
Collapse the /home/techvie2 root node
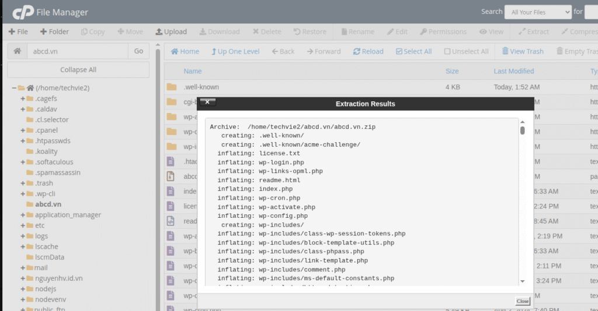[x=14, y=88]
